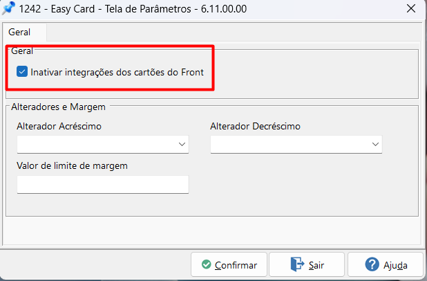Viewport: 427px width, 281px height.
Task: Close the Easy Card parameters window
Action: [x=411, y=9]
